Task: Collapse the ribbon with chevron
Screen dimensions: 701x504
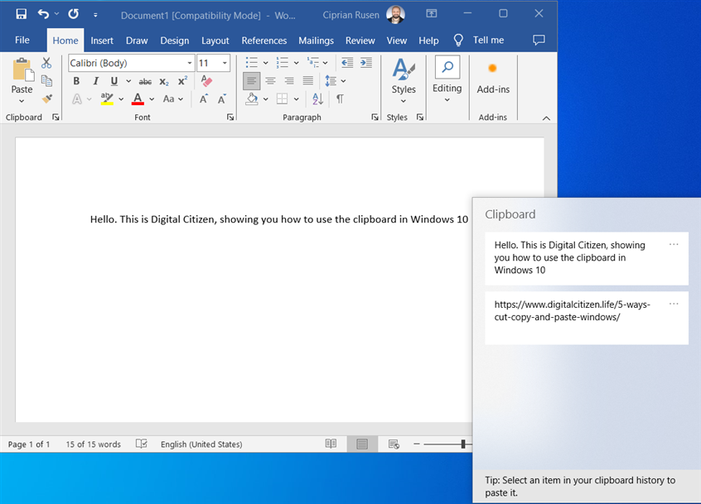Action: (546, 118)
